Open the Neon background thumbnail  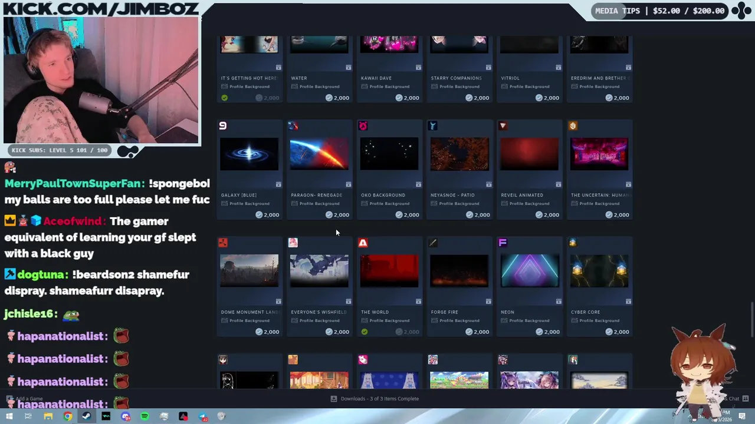[x=529, y=271]
